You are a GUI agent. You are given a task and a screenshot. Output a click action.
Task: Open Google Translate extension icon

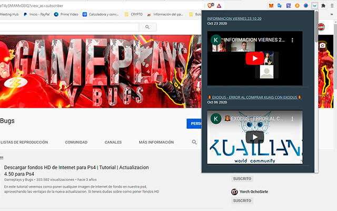tap(280, 6)
